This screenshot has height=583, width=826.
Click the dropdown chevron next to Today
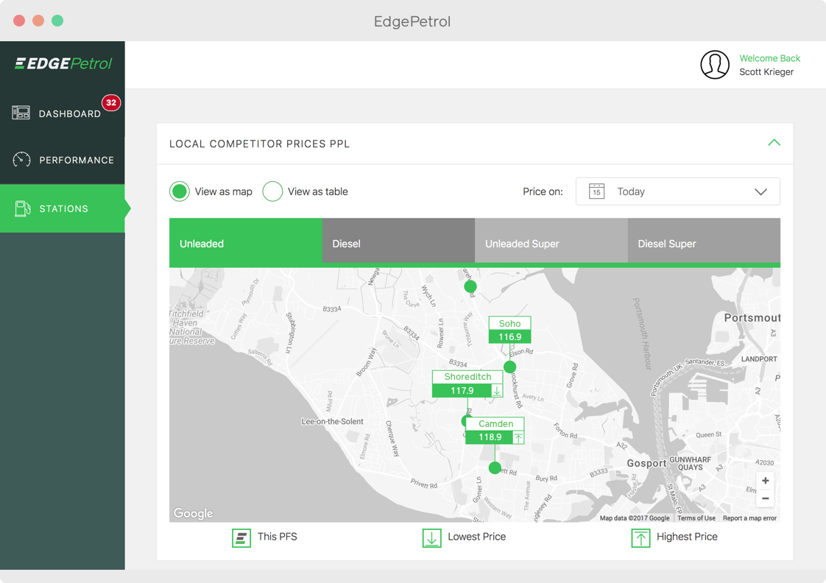760,191
